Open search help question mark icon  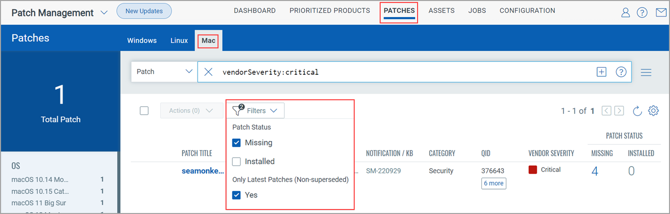point(621,72)
